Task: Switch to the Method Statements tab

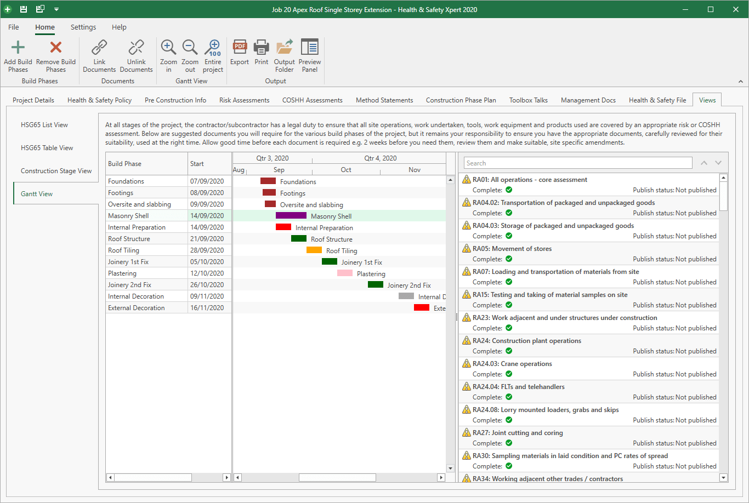Action: 384,100
